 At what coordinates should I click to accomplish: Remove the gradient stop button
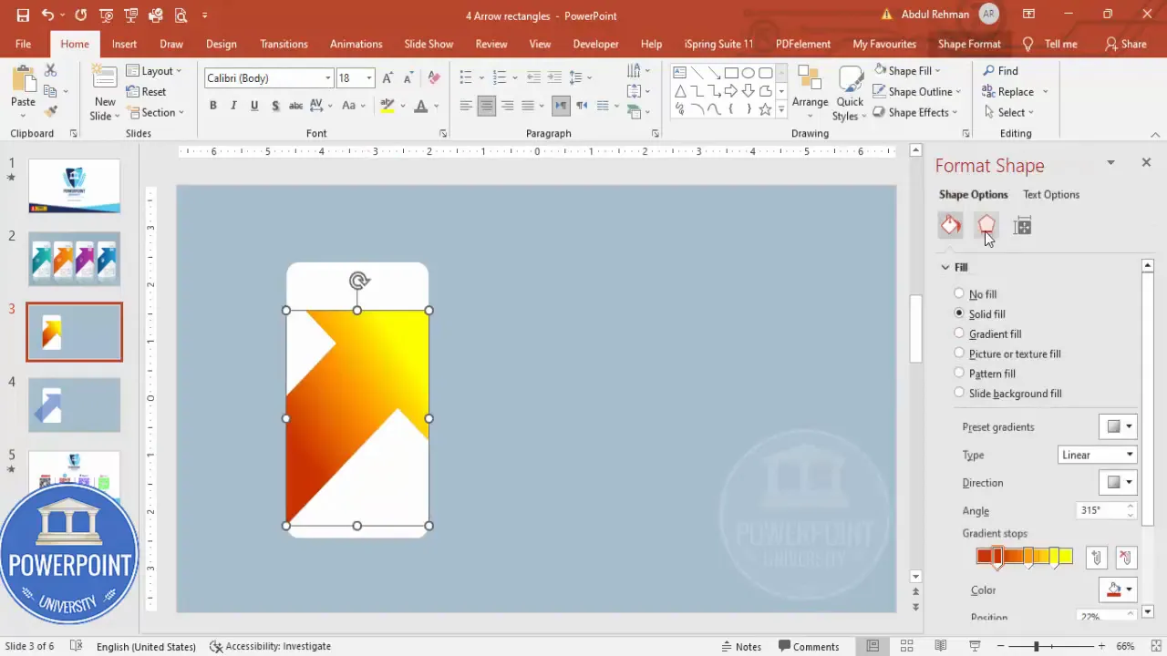(x=1125, y=558)
